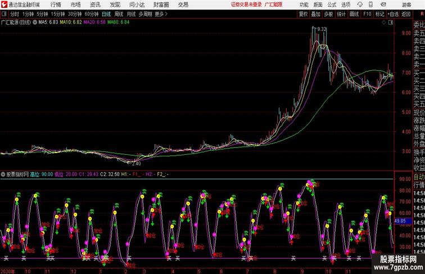Image resolution: width=425 pixels, height=274 pixels.
Task: Click the red 广汇能源 stock name link
Action: pos(273,5)
